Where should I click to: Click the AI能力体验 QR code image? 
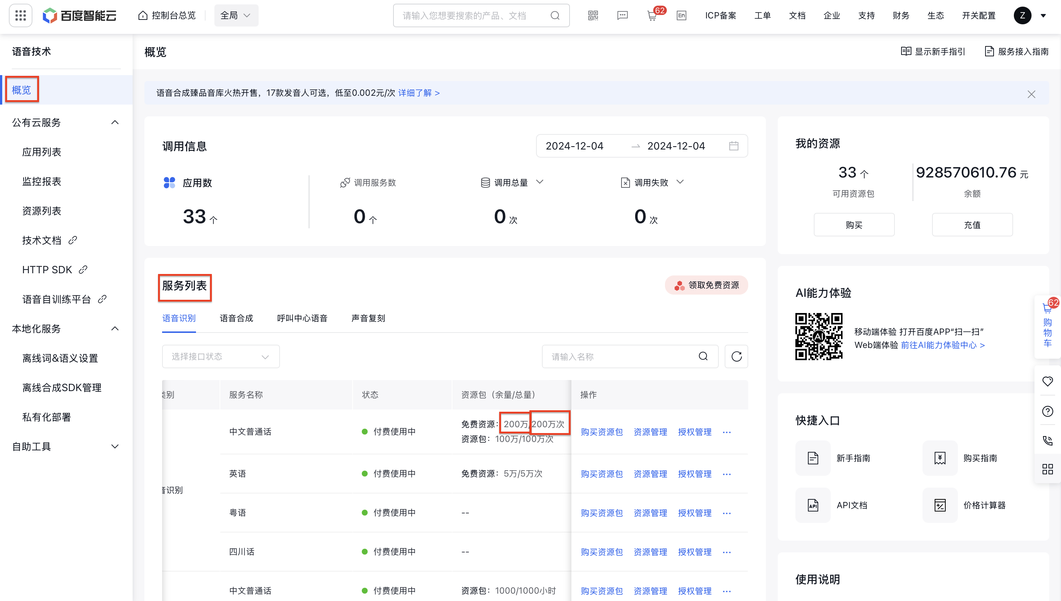click(x=819, y=337)
